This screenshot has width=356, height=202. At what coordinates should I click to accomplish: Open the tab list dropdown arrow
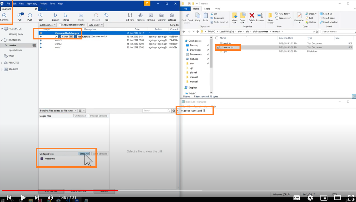point(47,9)
